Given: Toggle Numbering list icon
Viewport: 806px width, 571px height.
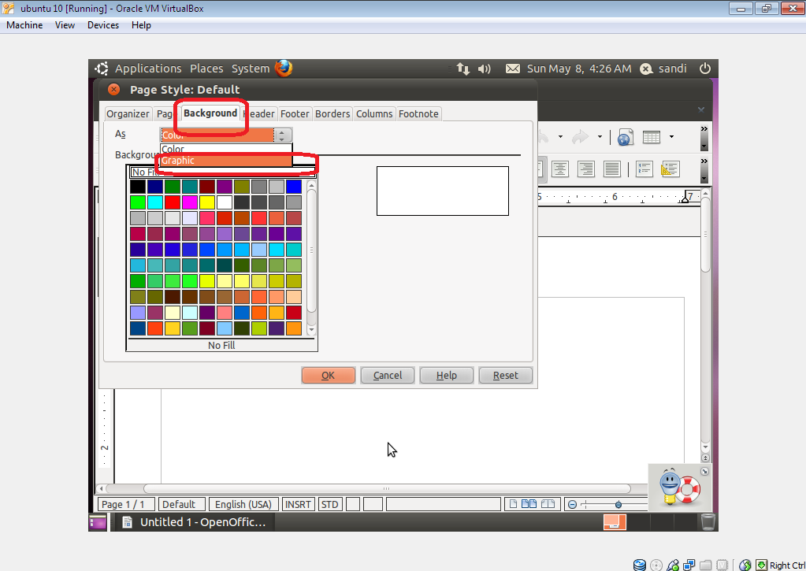Looking at the screenshot, I should pyautogui.click(x=644, y=169).
